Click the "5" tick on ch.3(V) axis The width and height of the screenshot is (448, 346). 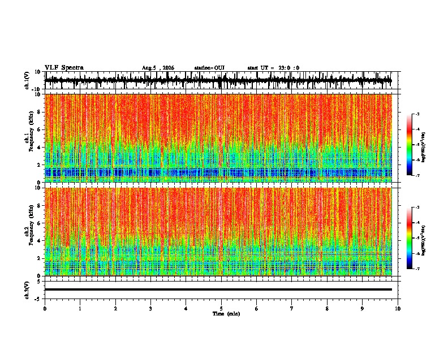(x=39, y=281)
